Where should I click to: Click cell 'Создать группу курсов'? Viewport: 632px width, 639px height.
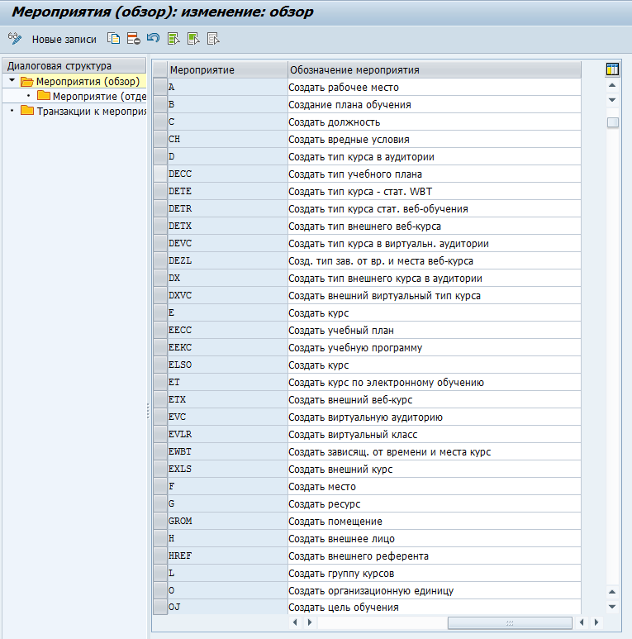tap(434, 574)
